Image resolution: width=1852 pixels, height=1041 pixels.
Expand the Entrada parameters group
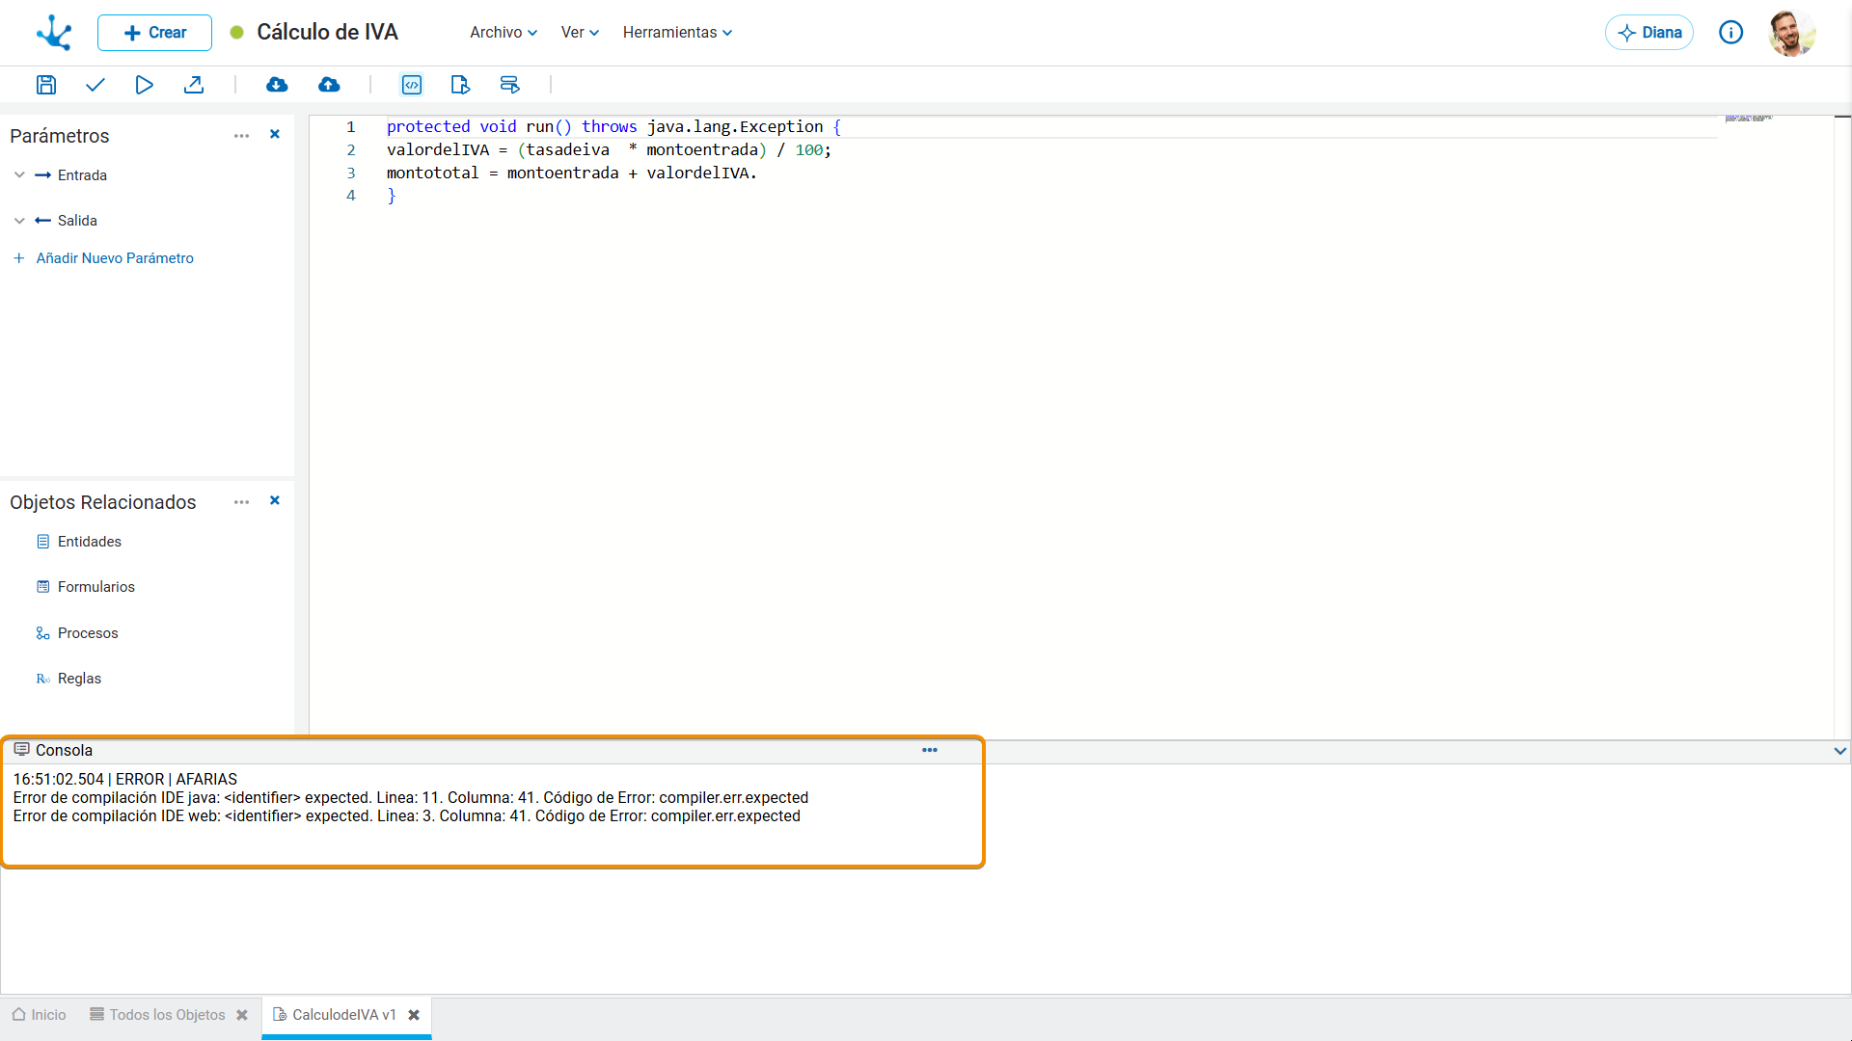[19, 175]
